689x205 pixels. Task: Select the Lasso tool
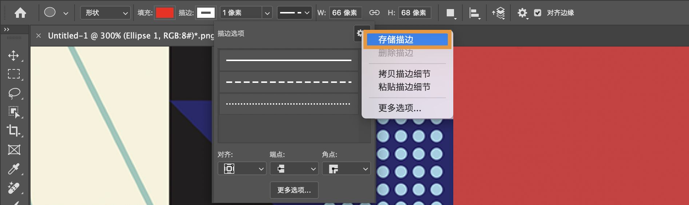[14, 93]
